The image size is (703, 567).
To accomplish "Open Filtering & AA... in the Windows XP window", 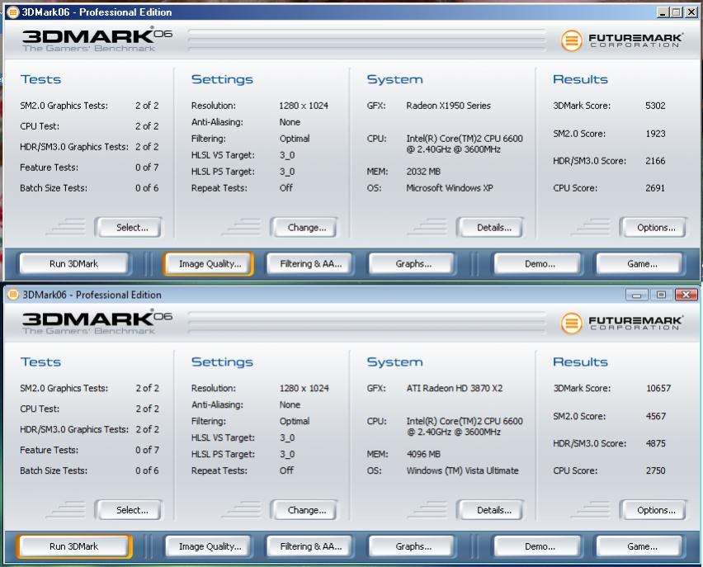I will tap(309, 264).
